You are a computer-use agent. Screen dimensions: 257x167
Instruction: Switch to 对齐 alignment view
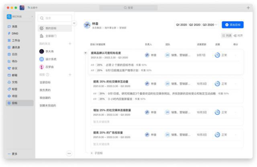[238, 35]
